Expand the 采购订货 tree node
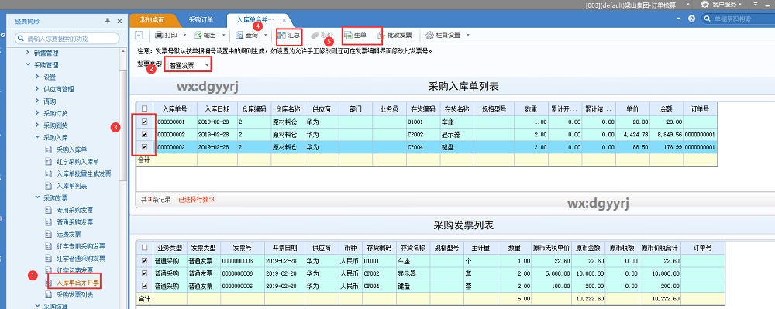 click(37, 113)
